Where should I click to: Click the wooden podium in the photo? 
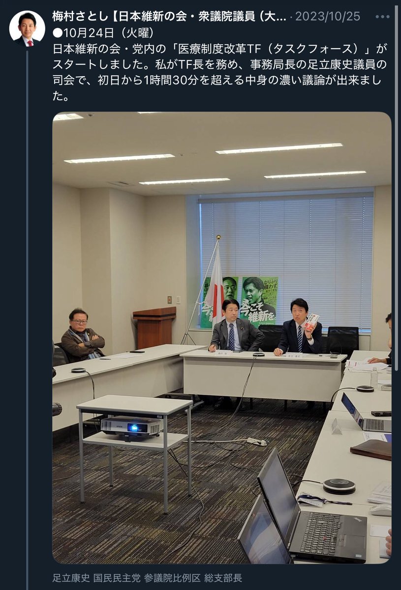click(154, 326)
